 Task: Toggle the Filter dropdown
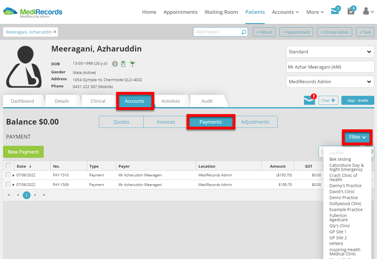click(x=358, y=137)
